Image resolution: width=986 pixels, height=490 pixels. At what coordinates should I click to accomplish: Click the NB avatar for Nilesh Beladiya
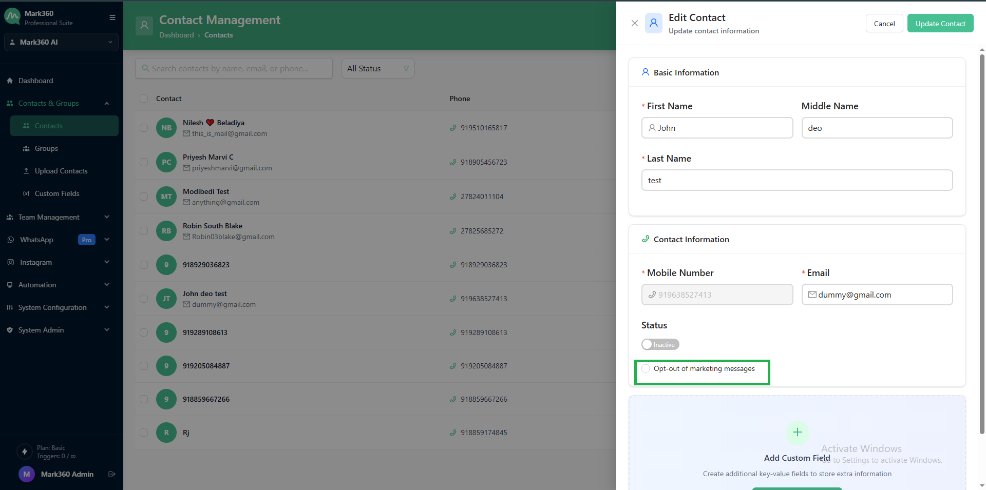(166, 128)
